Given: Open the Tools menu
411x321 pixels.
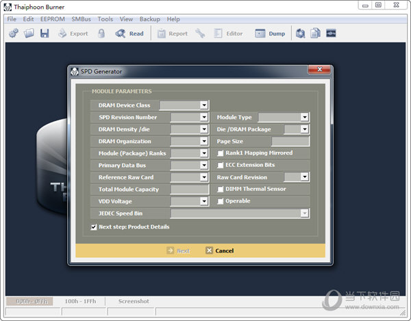Looking at the screenshot, I should [x=105, y=19].
